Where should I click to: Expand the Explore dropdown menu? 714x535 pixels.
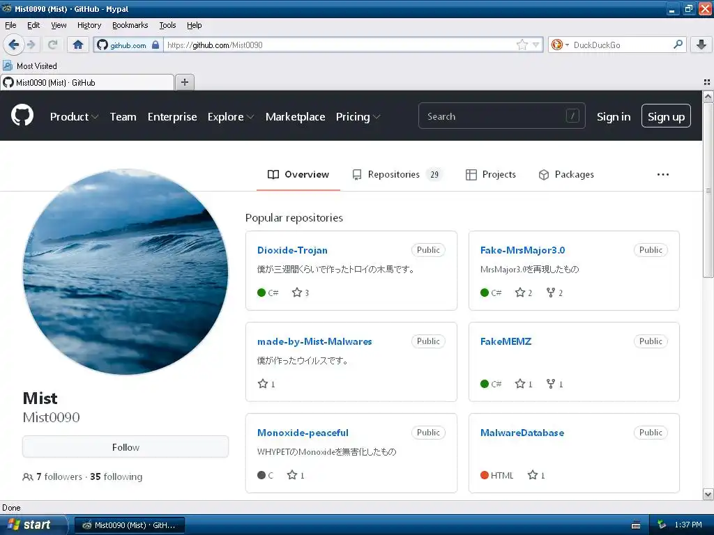(230, 117)
